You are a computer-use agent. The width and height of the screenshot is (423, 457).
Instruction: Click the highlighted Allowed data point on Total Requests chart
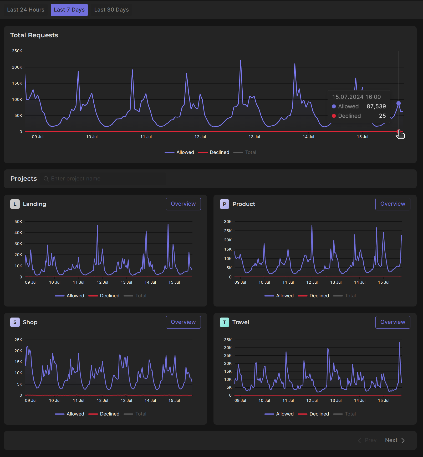coord(399,103)
